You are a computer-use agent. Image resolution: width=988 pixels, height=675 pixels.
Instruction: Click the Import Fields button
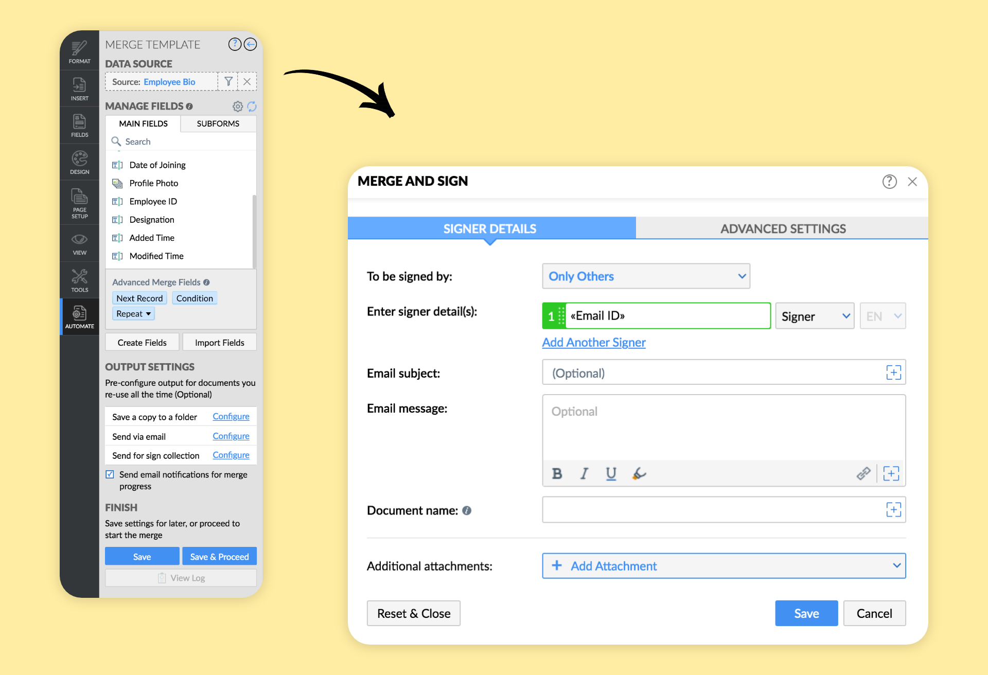click(219, 343)
